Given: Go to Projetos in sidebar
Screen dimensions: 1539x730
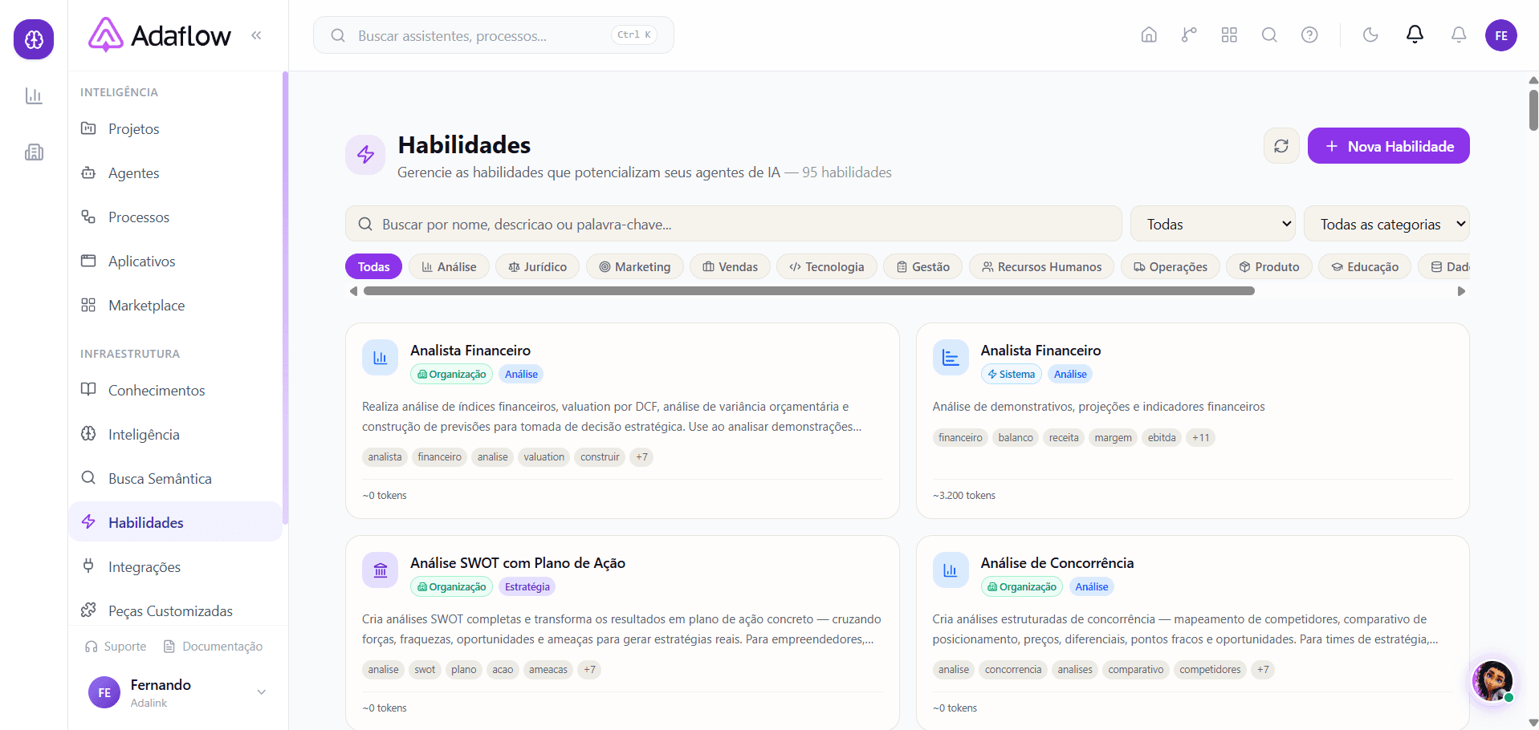Looking at the screenshot, I should click(175, 129).
